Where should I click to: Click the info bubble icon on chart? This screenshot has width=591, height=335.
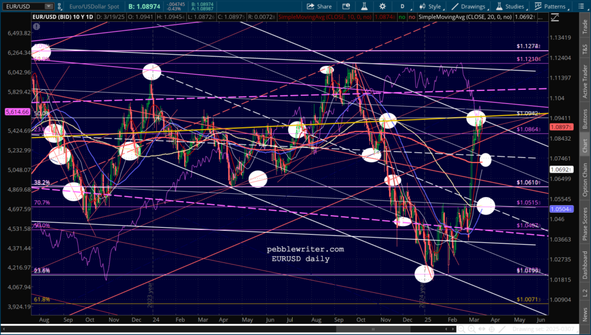(36, 27)
